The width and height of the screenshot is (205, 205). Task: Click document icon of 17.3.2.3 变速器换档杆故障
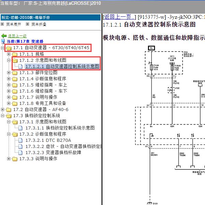tap(20, 153)
